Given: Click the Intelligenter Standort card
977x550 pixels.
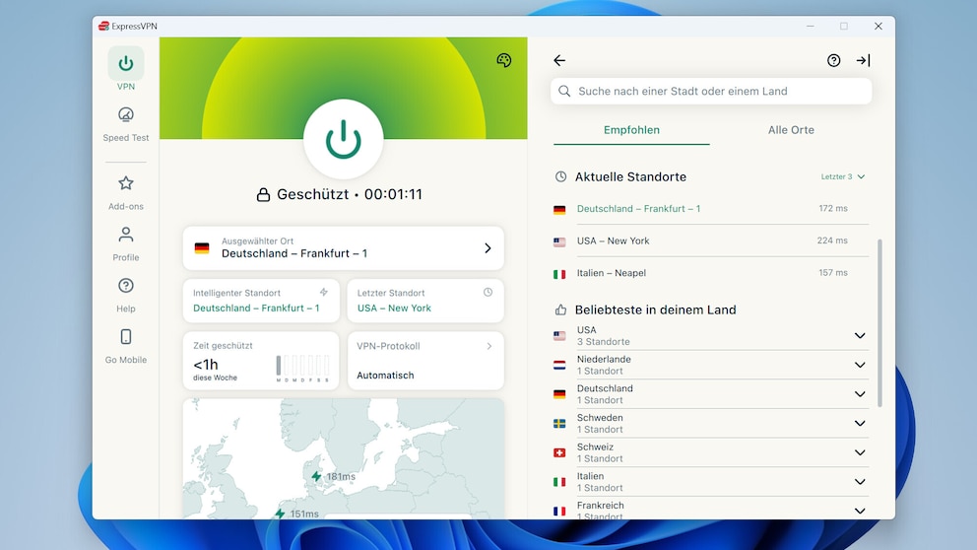Looking at the screenshot, I should click(x=261, y=301).
